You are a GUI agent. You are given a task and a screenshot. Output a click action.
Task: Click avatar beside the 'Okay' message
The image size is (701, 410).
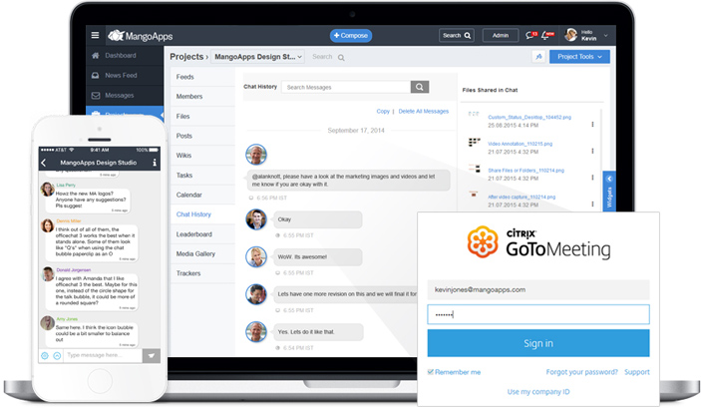[256, 219]
